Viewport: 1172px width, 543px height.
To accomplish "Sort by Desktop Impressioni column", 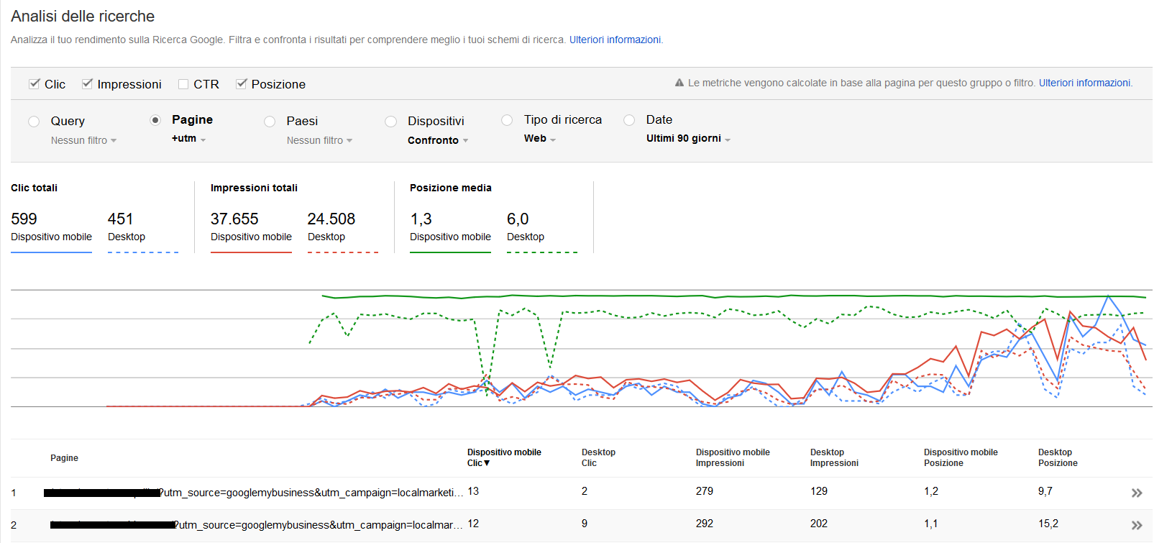I will click(834, 457).
